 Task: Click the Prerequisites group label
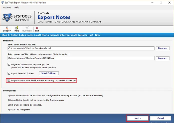pyautogui.click(x=10, y=91)
